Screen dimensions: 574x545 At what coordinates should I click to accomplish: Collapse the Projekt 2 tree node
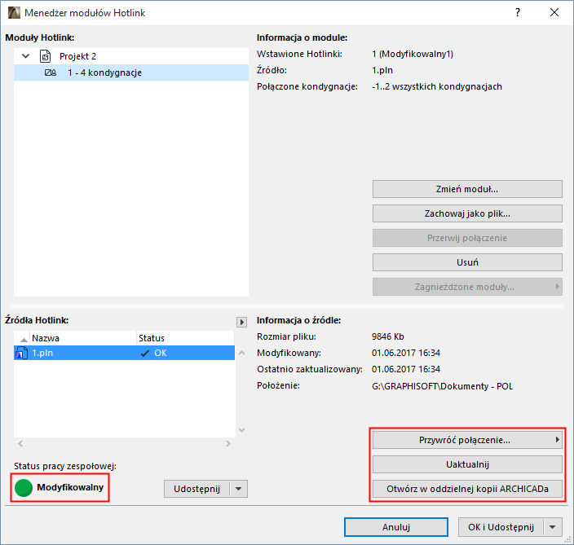pos(25,56)
